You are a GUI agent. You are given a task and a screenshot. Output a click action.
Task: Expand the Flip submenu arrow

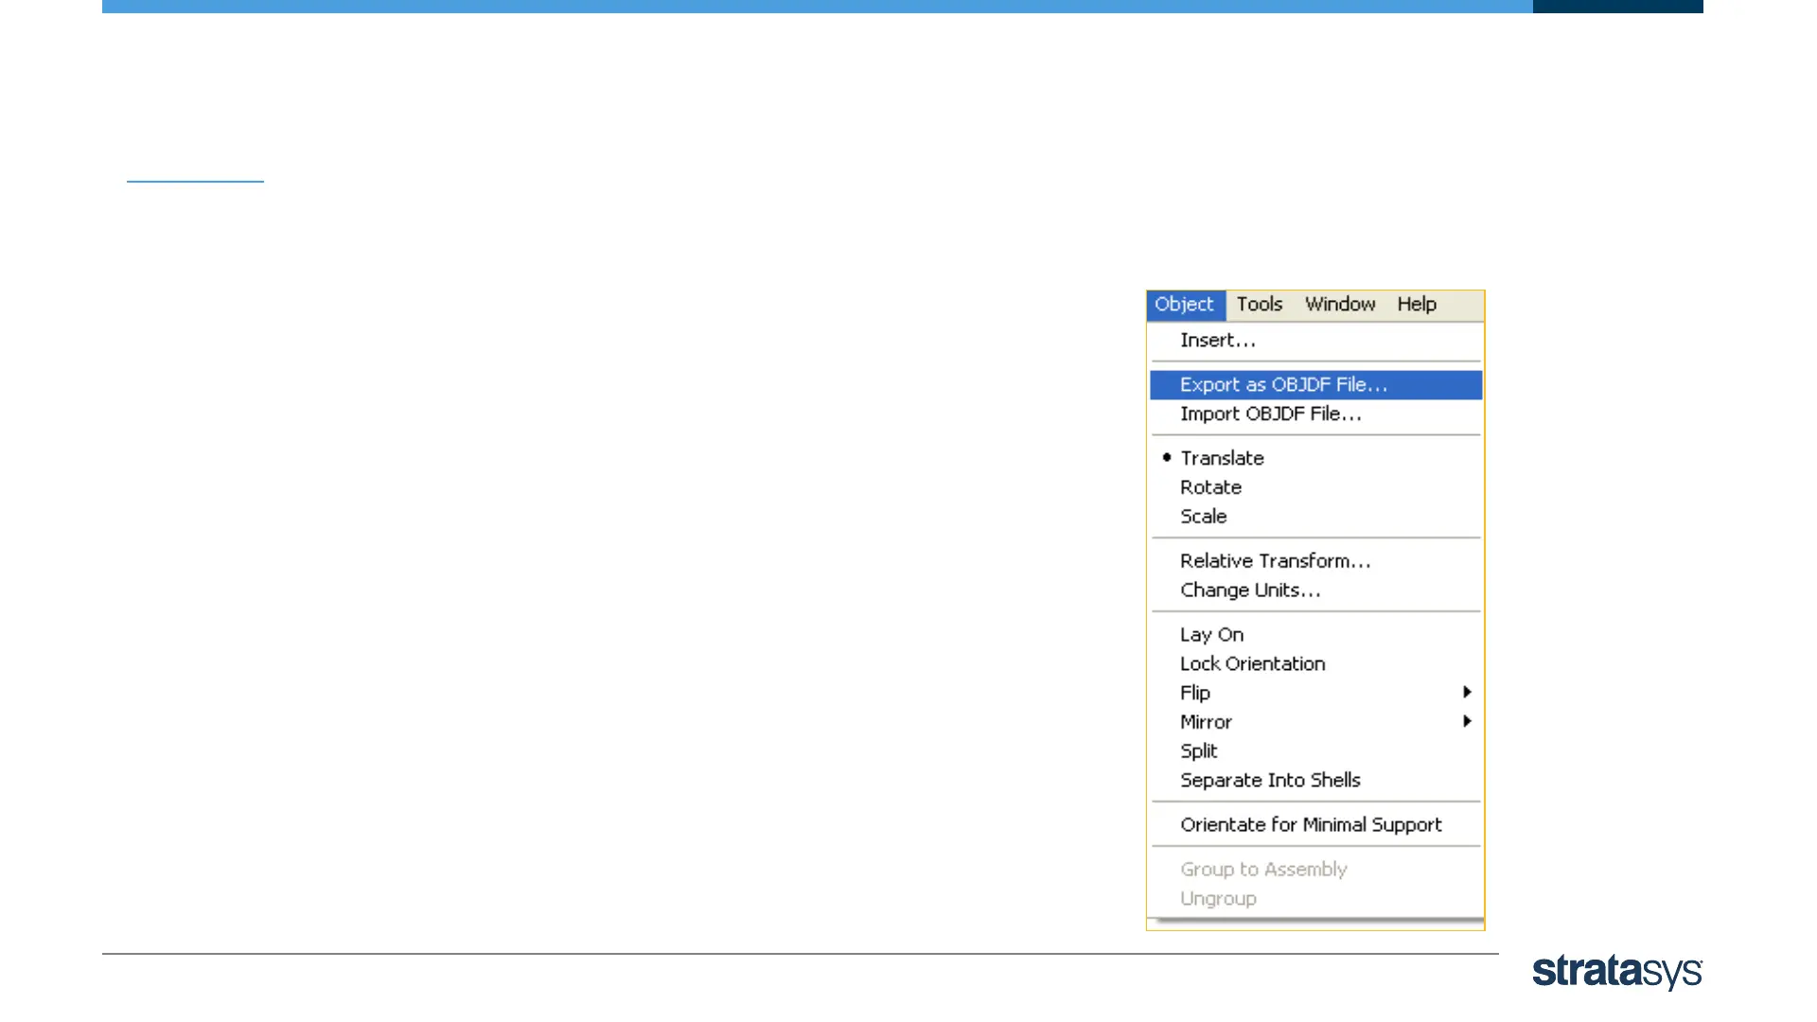[x=1466, y=693]
